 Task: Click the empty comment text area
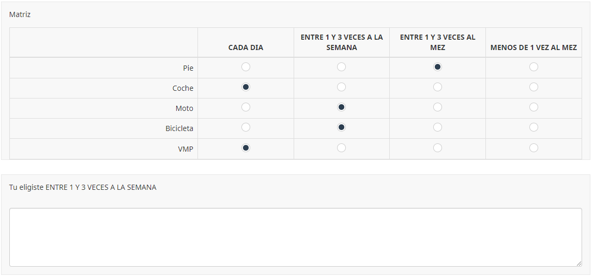tap(295, 237)
